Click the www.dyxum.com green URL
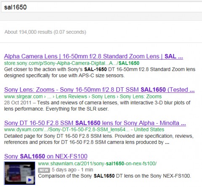 tap(66, 130)
